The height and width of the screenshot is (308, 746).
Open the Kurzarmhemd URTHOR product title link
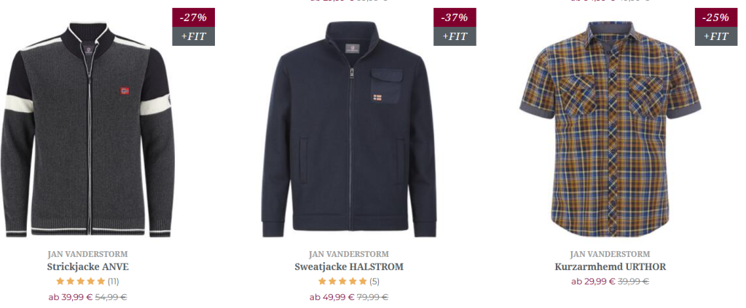[610, 266]
